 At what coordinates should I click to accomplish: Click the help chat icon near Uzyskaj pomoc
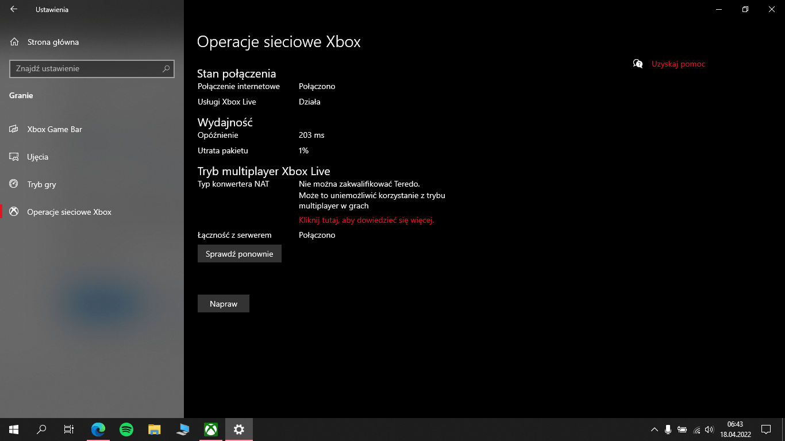(638, 64)
